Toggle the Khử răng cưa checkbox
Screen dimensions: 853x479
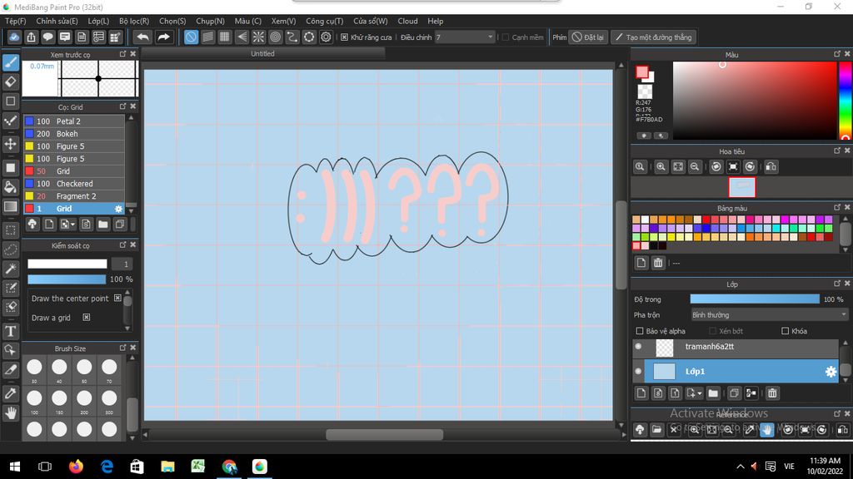point(344,37)
